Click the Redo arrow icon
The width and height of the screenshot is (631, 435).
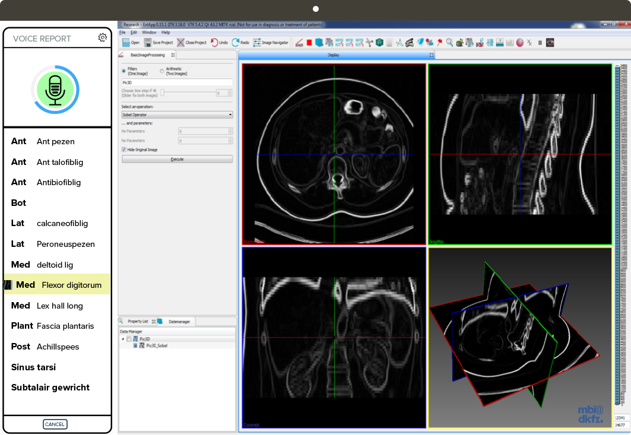coord(236,43)
